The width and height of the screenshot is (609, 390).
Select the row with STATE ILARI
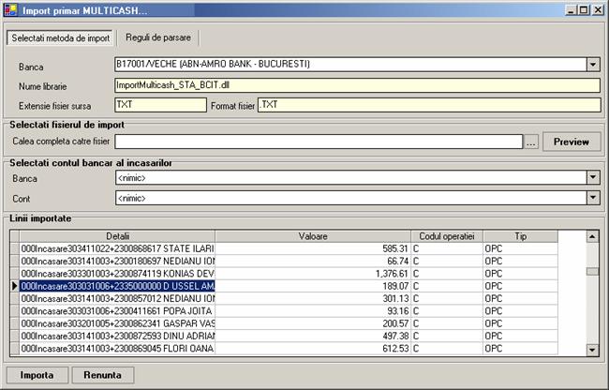coord(117,248)
